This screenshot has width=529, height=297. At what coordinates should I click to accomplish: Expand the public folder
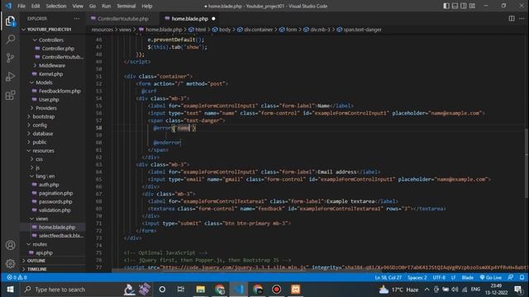click(40, 142)
